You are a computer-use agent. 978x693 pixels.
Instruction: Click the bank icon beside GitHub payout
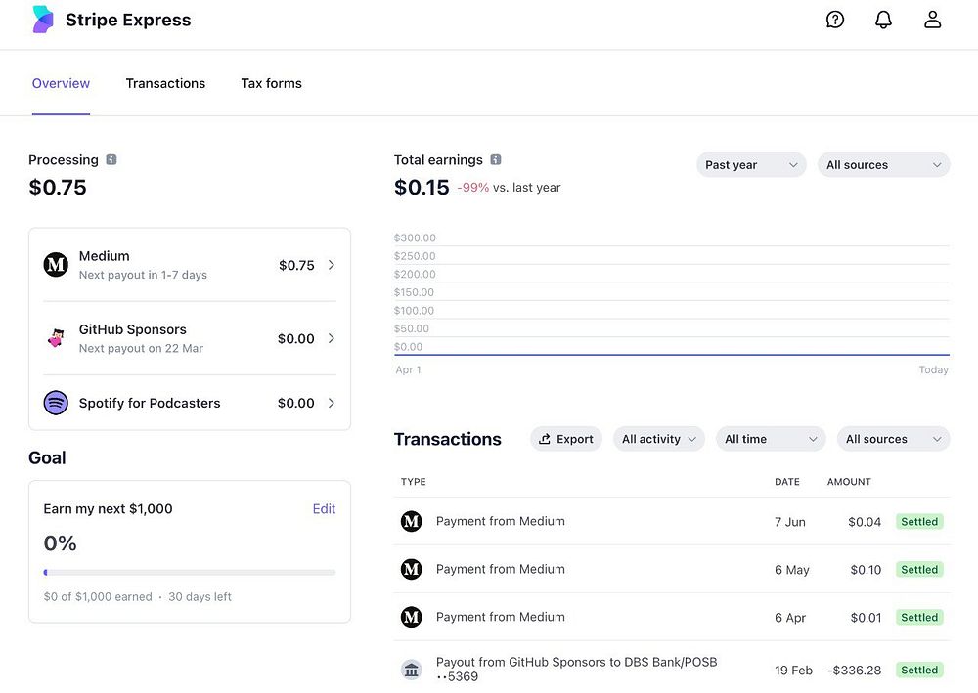[x=412, y=670]
